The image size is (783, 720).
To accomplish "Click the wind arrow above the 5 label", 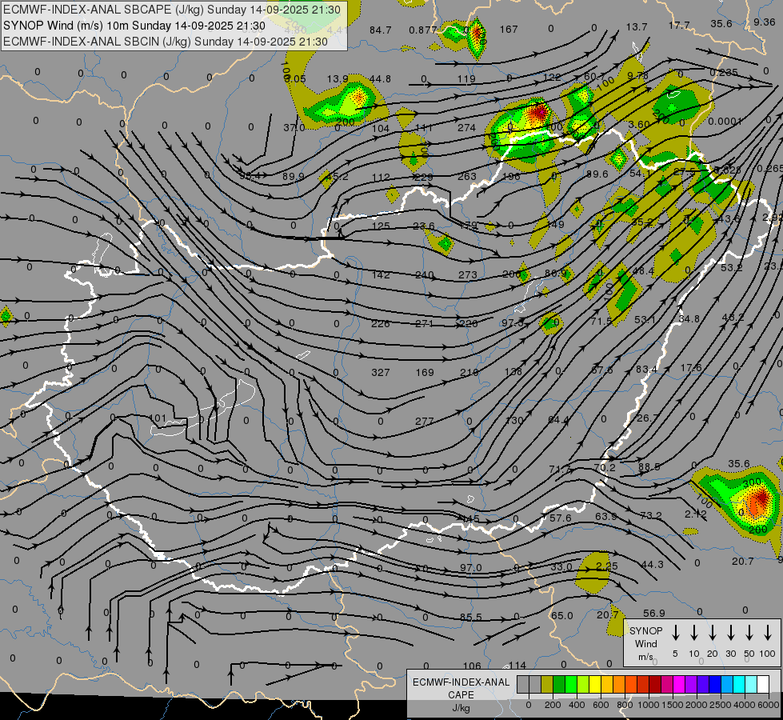I will tap(675, 633).
